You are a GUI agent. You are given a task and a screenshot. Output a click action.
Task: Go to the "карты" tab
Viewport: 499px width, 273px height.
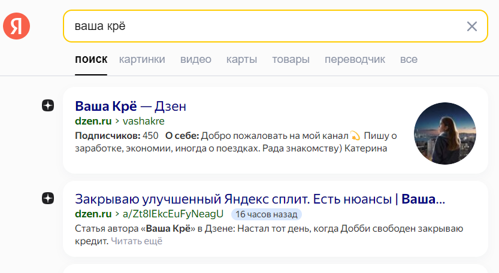coord(241,59)
